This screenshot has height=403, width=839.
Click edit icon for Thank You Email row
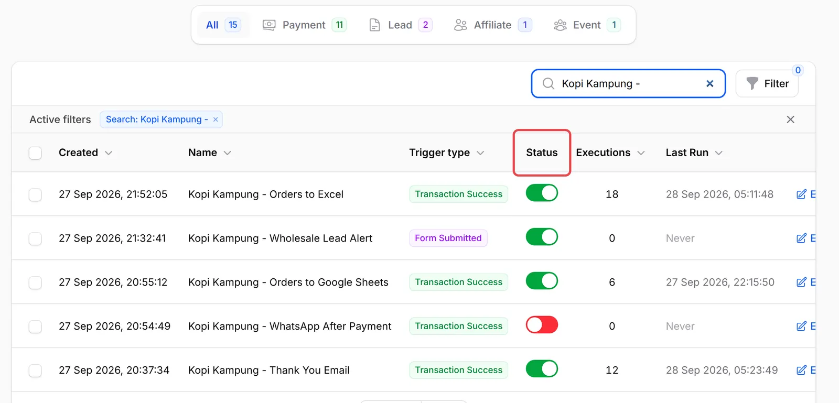pos(801,371)
